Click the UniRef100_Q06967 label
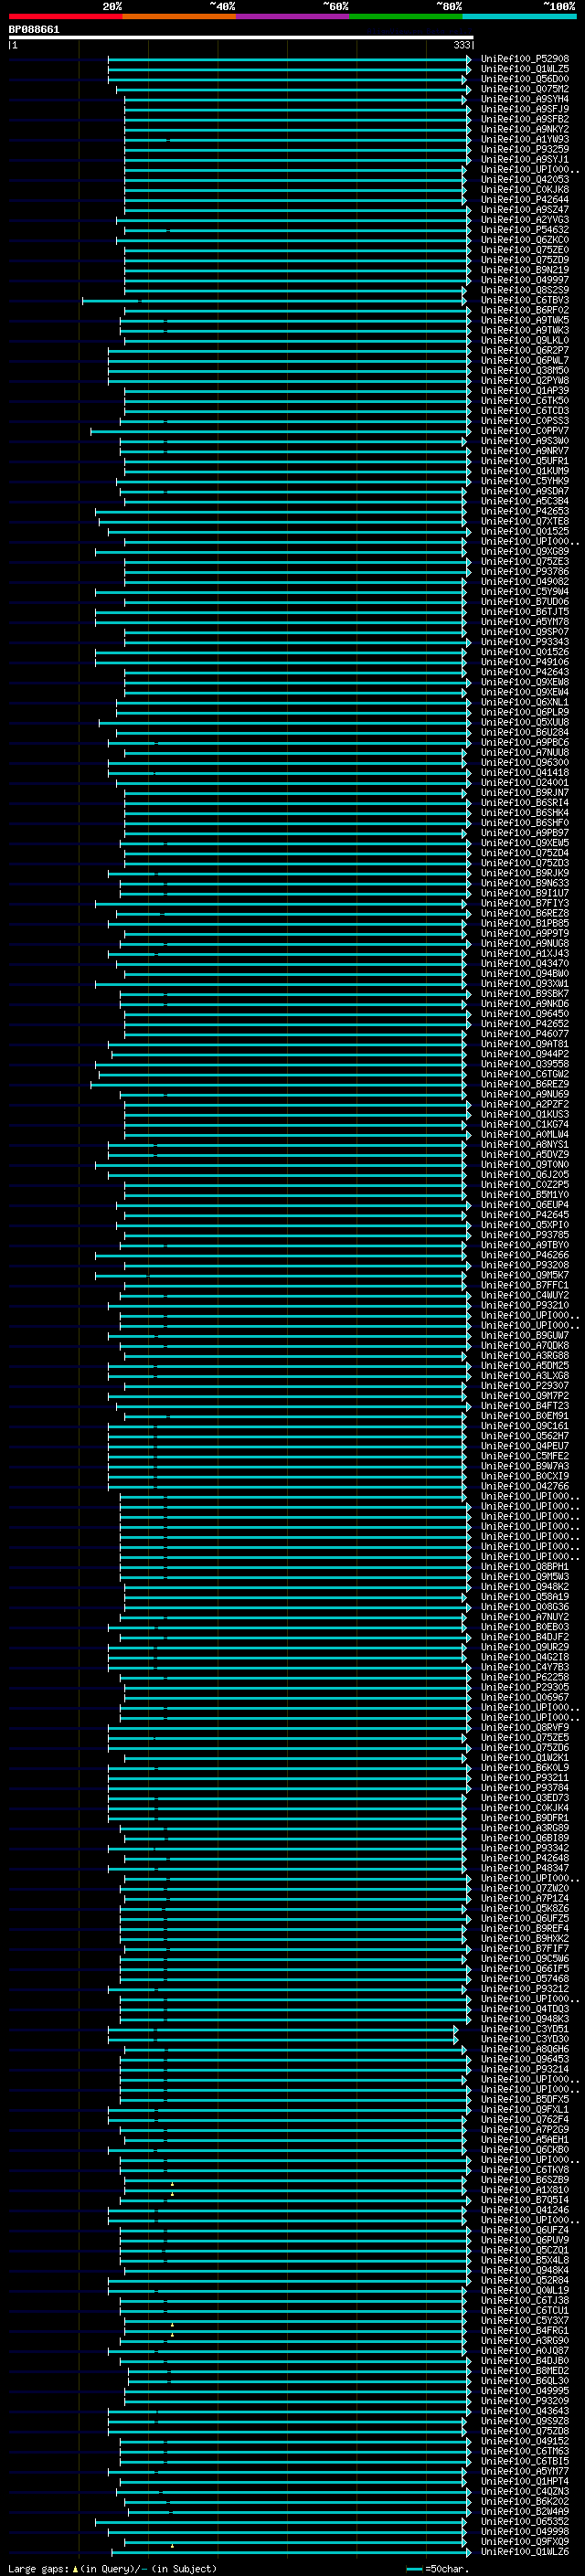Viewport: 585px width, 2576px height. tap(525, 1697)
